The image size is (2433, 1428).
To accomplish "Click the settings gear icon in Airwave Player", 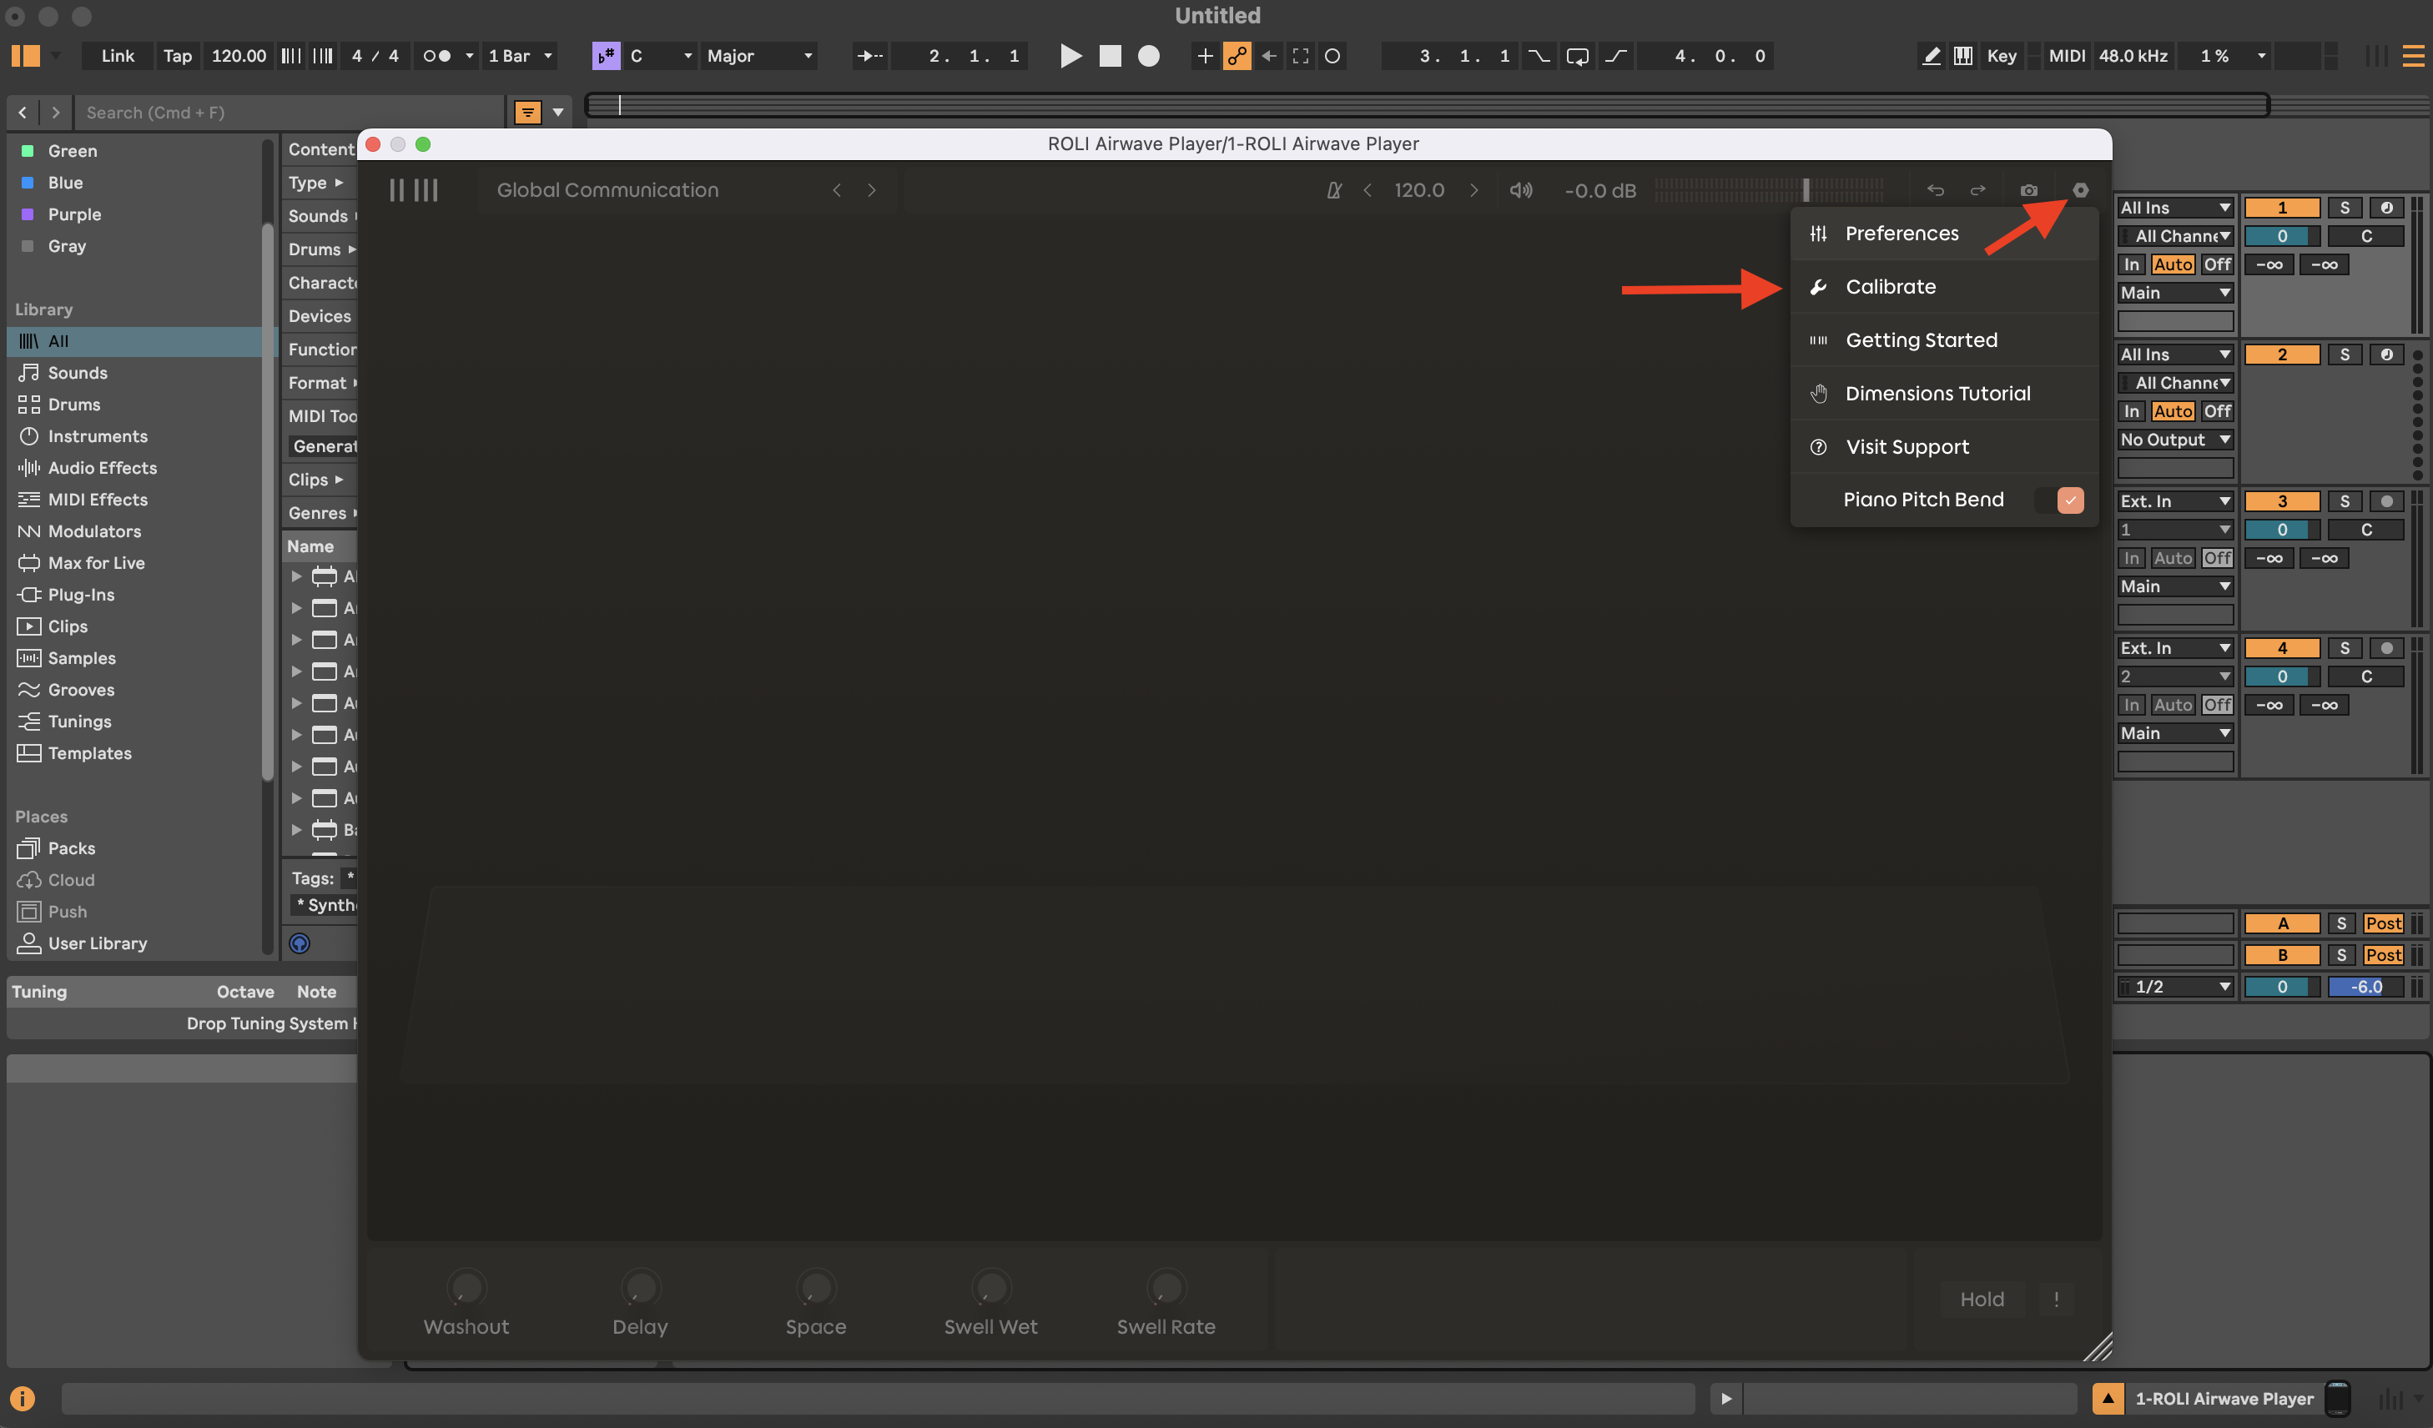I will [2081, 190].
